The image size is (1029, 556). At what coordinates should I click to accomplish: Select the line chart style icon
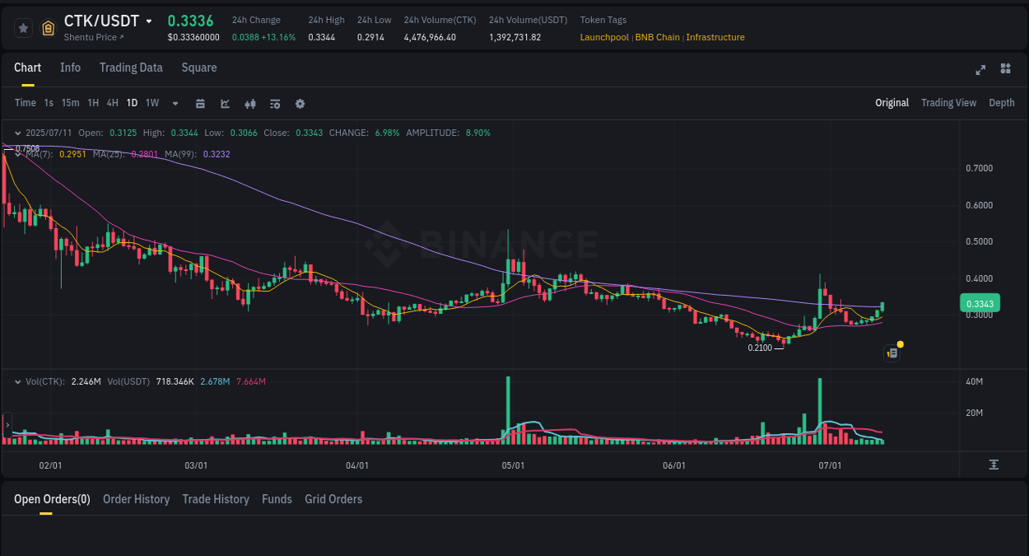(x=225, y=103)
